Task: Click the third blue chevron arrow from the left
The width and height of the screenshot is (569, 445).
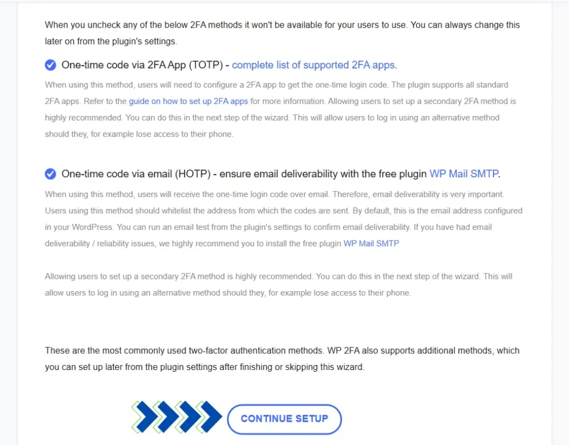Action: pyautogui.click(x=187, y=417)
